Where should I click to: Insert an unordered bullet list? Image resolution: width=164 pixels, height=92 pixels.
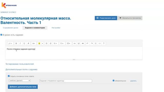46,43
